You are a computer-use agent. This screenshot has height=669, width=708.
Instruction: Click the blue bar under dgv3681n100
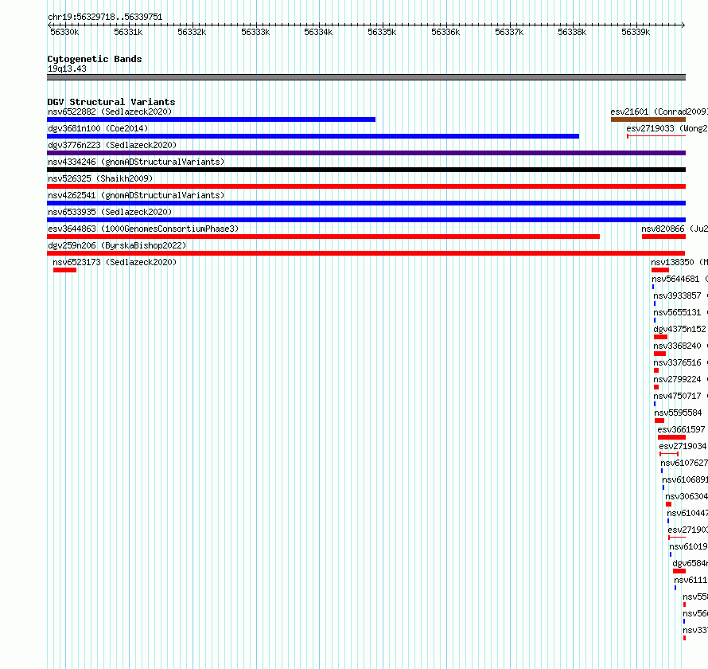[x=313, y=136]
